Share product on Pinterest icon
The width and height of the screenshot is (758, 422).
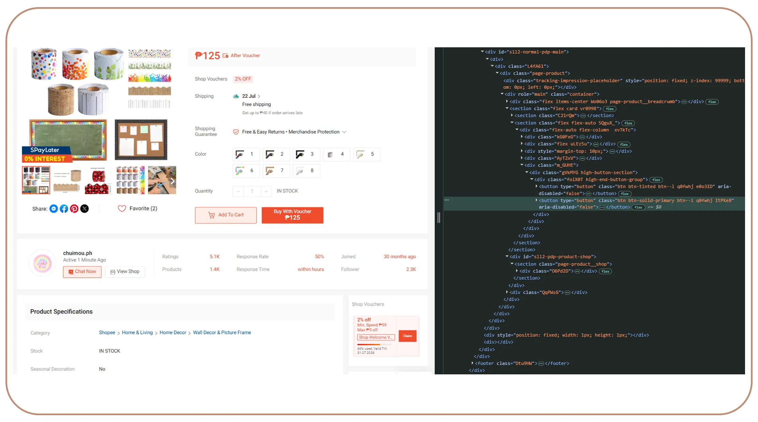(74, 209)
